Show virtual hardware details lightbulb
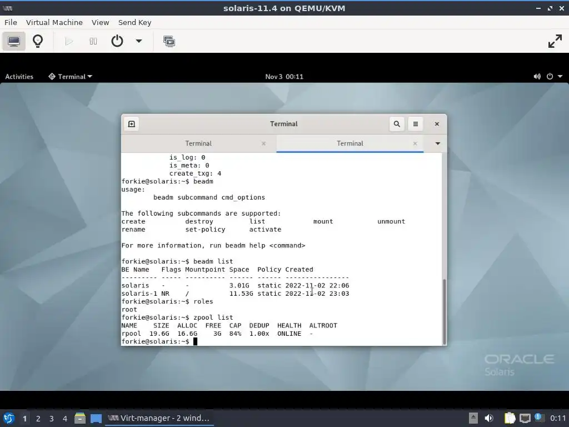Viewport: 569px width, 427px height. tap(38, 41)
